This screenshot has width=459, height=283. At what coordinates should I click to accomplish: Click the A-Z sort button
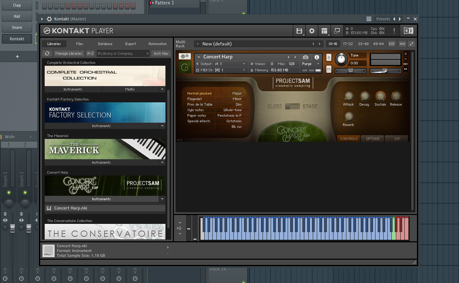click(x=90, y=54)
